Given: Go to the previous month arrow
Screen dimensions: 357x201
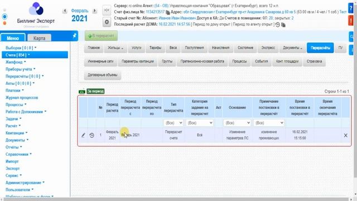Looking at the screenshot, I should coord(65,11).
